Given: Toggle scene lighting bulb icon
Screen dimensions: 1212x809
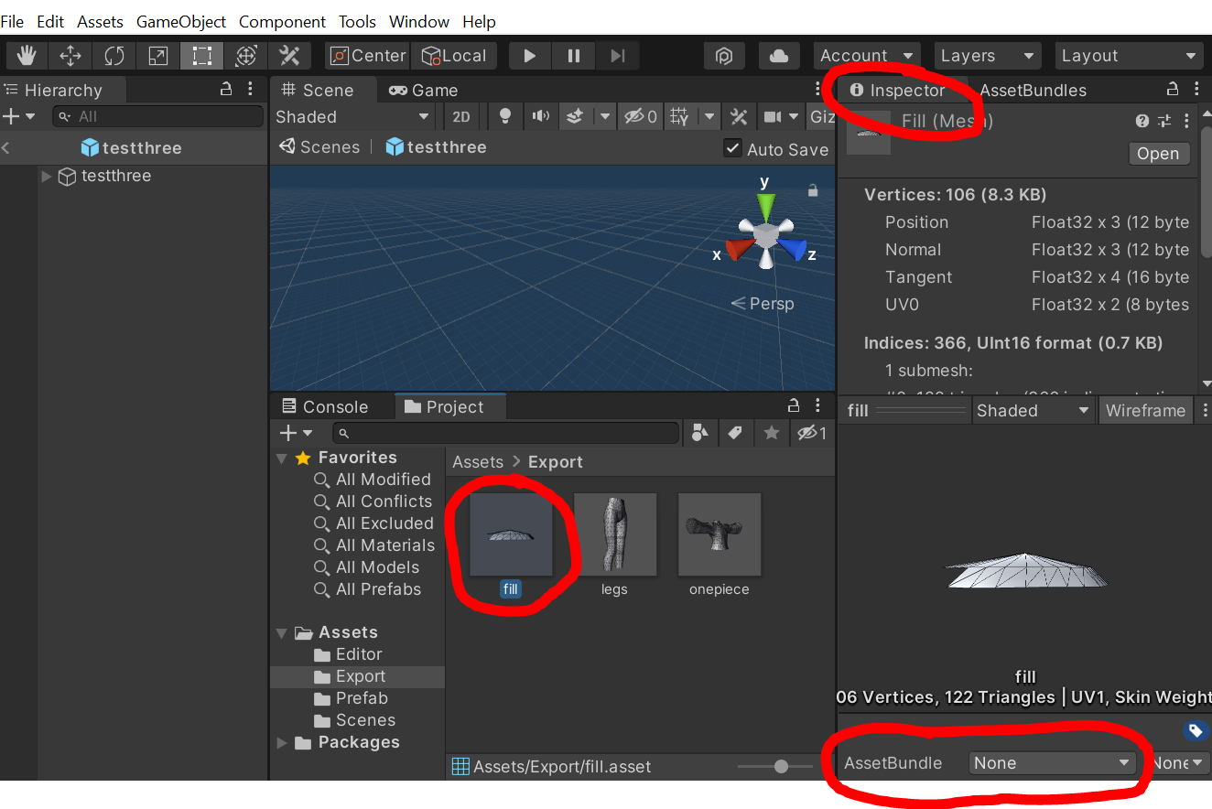Looking at the screenshot, I should tap(504, 116).
